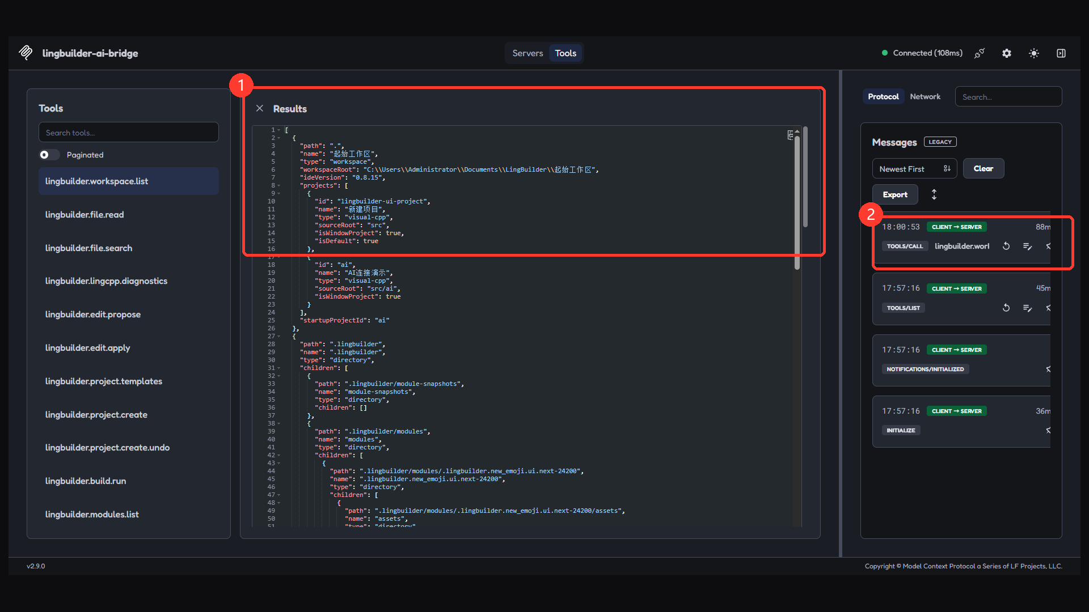Collapse JSON fold arrow at line 31 children
This screenshot has height=612, width=1089.
click(x=279, y=368)
